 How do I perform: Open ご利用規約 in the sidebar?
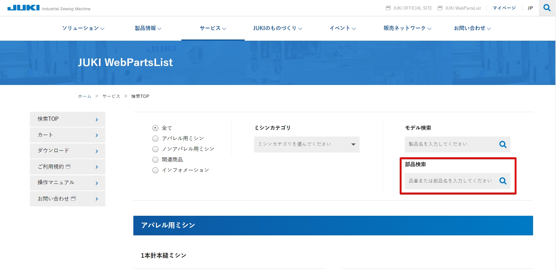pos(68,167)
